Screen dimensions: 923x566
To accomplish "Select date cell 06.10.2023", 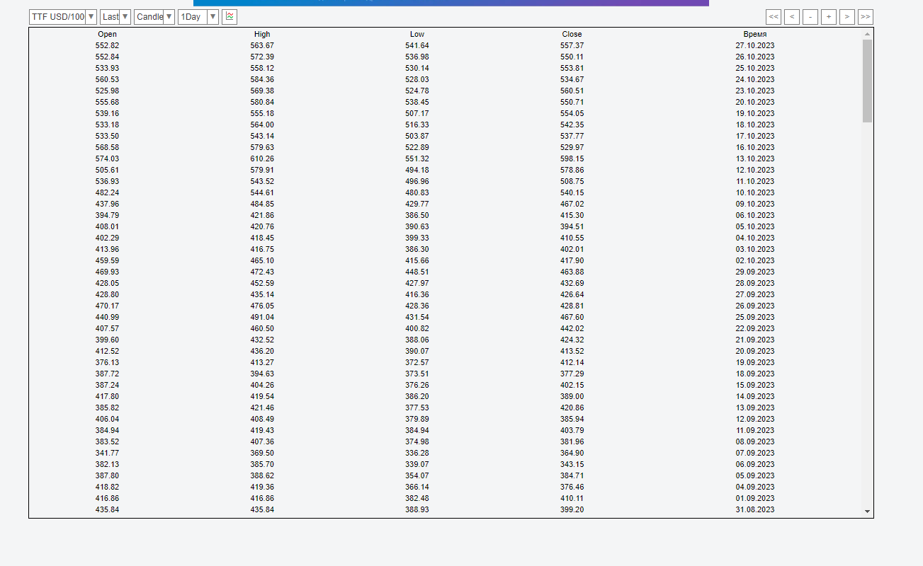I will [x=755, y=215].
